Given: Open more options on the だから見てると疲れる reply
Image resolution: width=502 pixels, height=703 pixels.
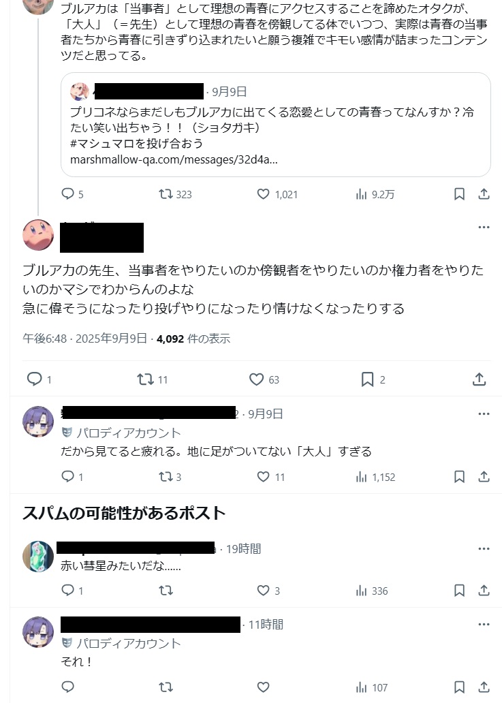Looking at the screenshot, I should [484, 413].
